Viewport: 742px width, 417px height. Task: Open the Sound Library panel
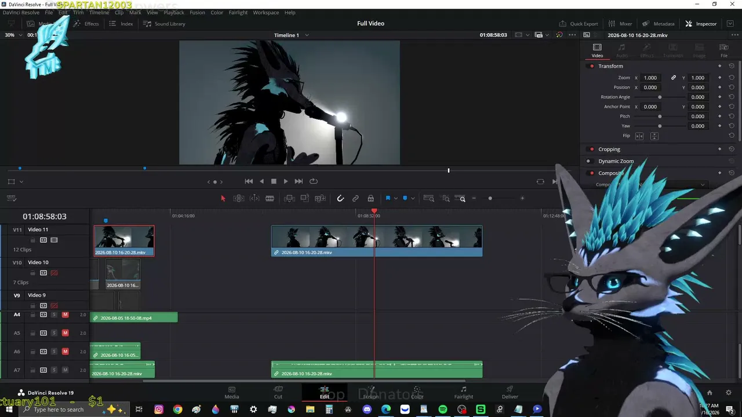point(164,24)
